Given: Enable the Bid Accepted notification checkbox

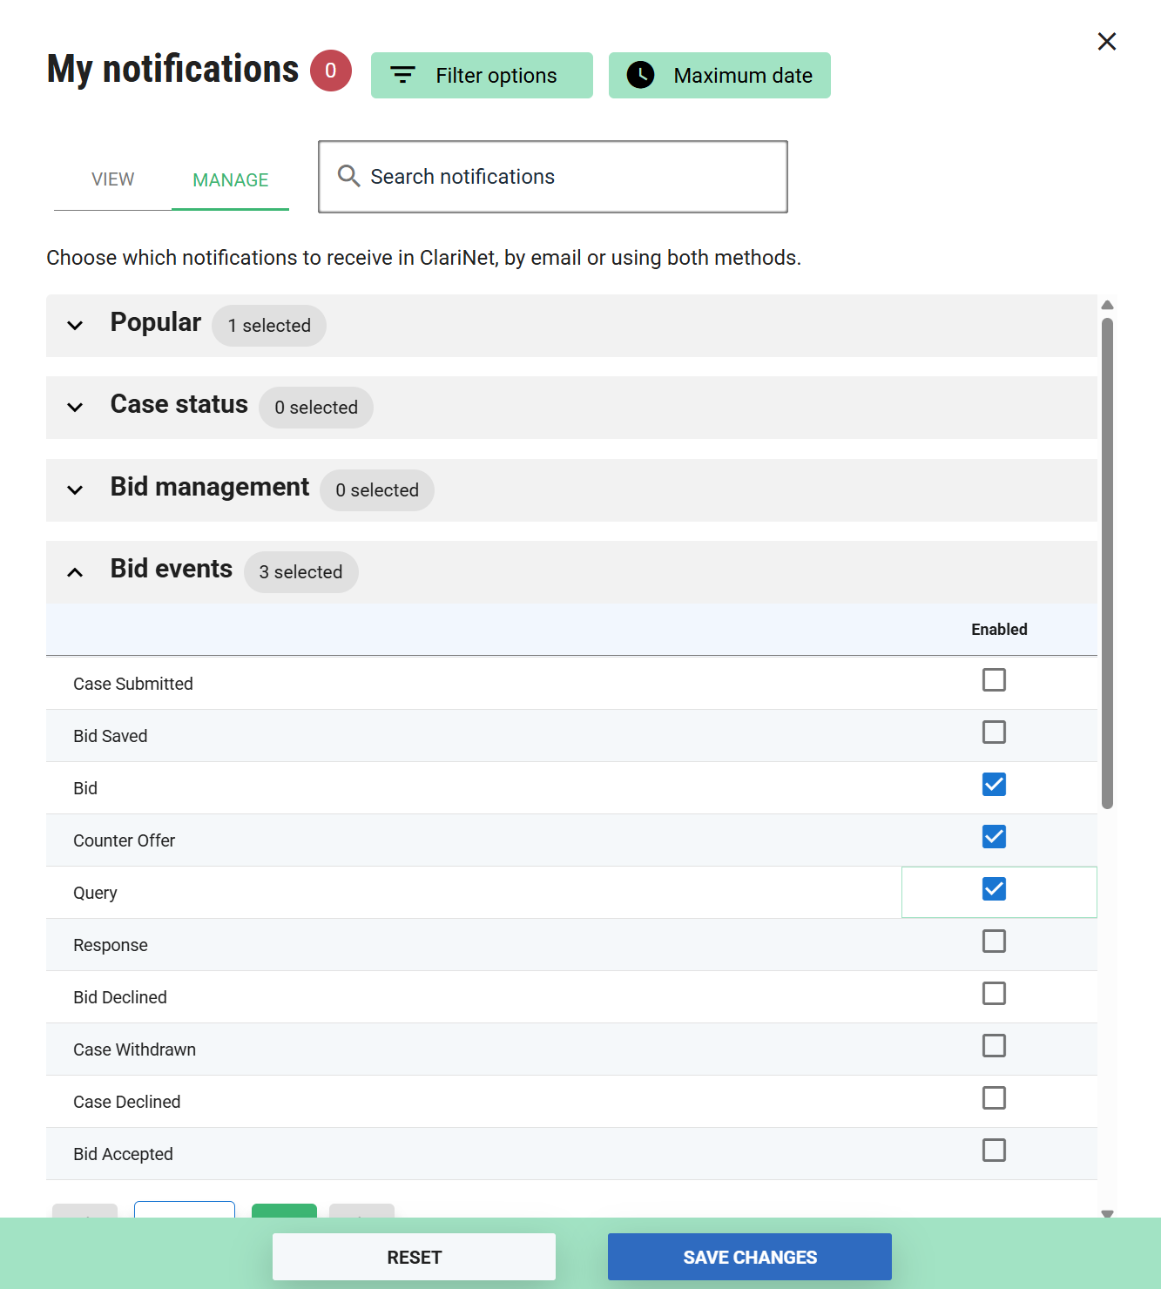Looking at the screenshot, I should tap(994, 1151).
